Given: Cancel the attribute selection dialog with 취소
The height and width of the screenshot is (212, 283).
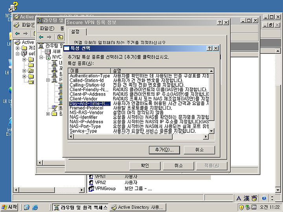Looking at the screenshot, I should pyautogui.click(x=199, y=150).
